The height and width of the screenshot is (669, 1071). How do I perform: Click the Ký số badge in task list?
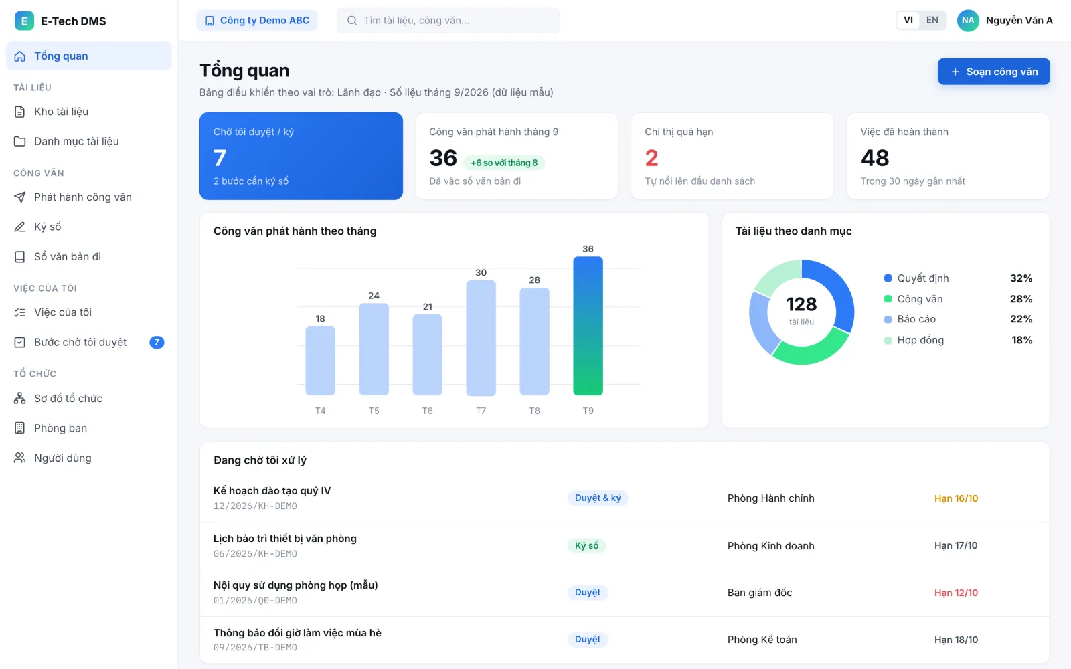pos(587,545)
